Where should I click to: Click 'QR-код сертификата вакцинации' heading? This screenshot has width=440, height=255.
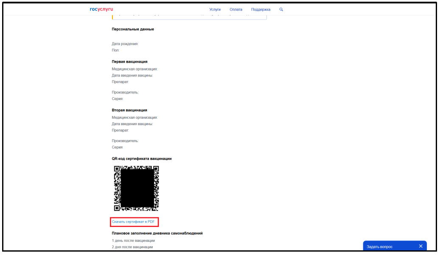pos(141,159)
